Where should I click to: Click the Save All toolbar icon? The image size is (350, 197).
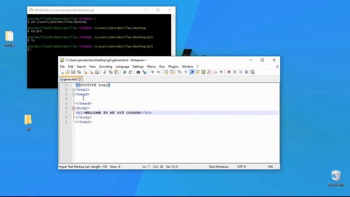click(79, 72)
